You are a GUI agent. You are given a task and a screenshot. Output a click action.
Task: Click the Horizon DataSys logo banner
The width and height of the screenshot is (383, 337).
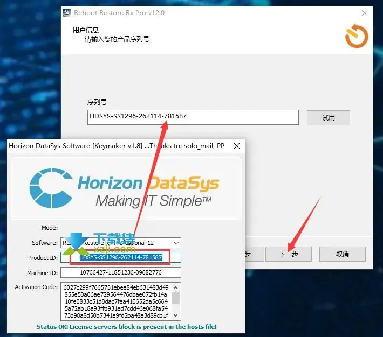pos(126,188)
